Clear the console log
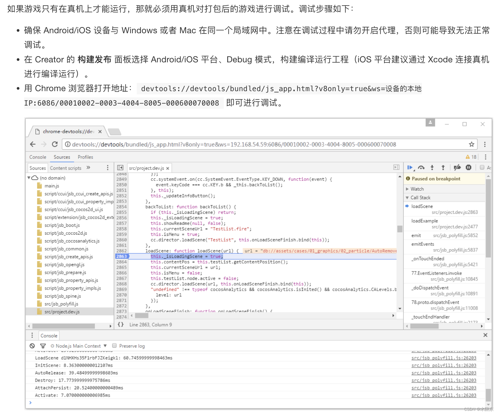This screenshot has height=414, width=498. click(32, 346)
